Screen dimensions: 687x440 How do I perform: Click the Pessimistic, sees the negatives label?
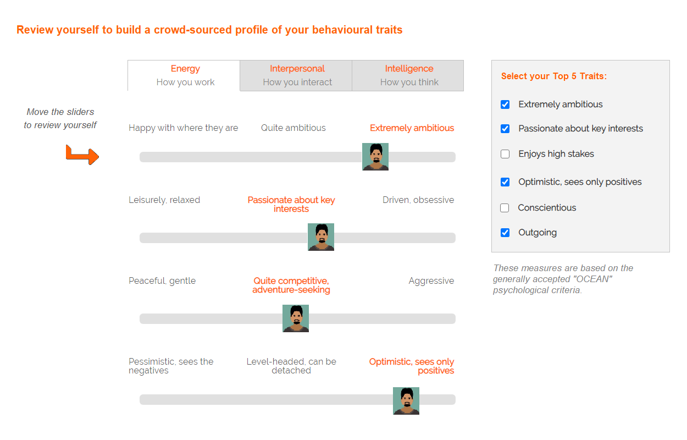tap(171, 366)
